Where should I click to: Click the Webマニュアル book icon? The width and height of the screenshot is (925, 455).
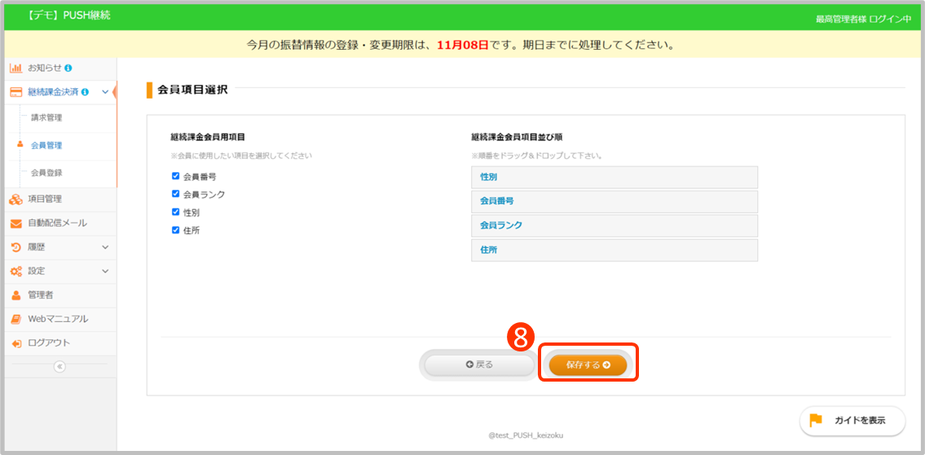(x=15, y=319)
